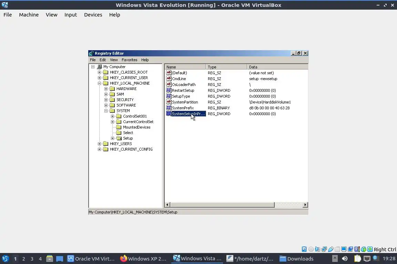Image resolution: width=397 pixels, height=264 pixels.
Task: Click the VirtualBox hard disk activity icon
Action: click(304, 249)
